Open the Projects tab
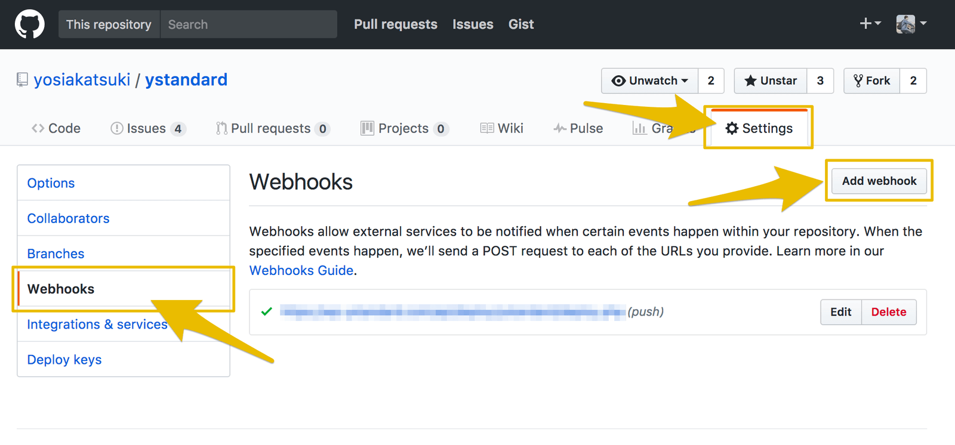 tap(405, 128)
